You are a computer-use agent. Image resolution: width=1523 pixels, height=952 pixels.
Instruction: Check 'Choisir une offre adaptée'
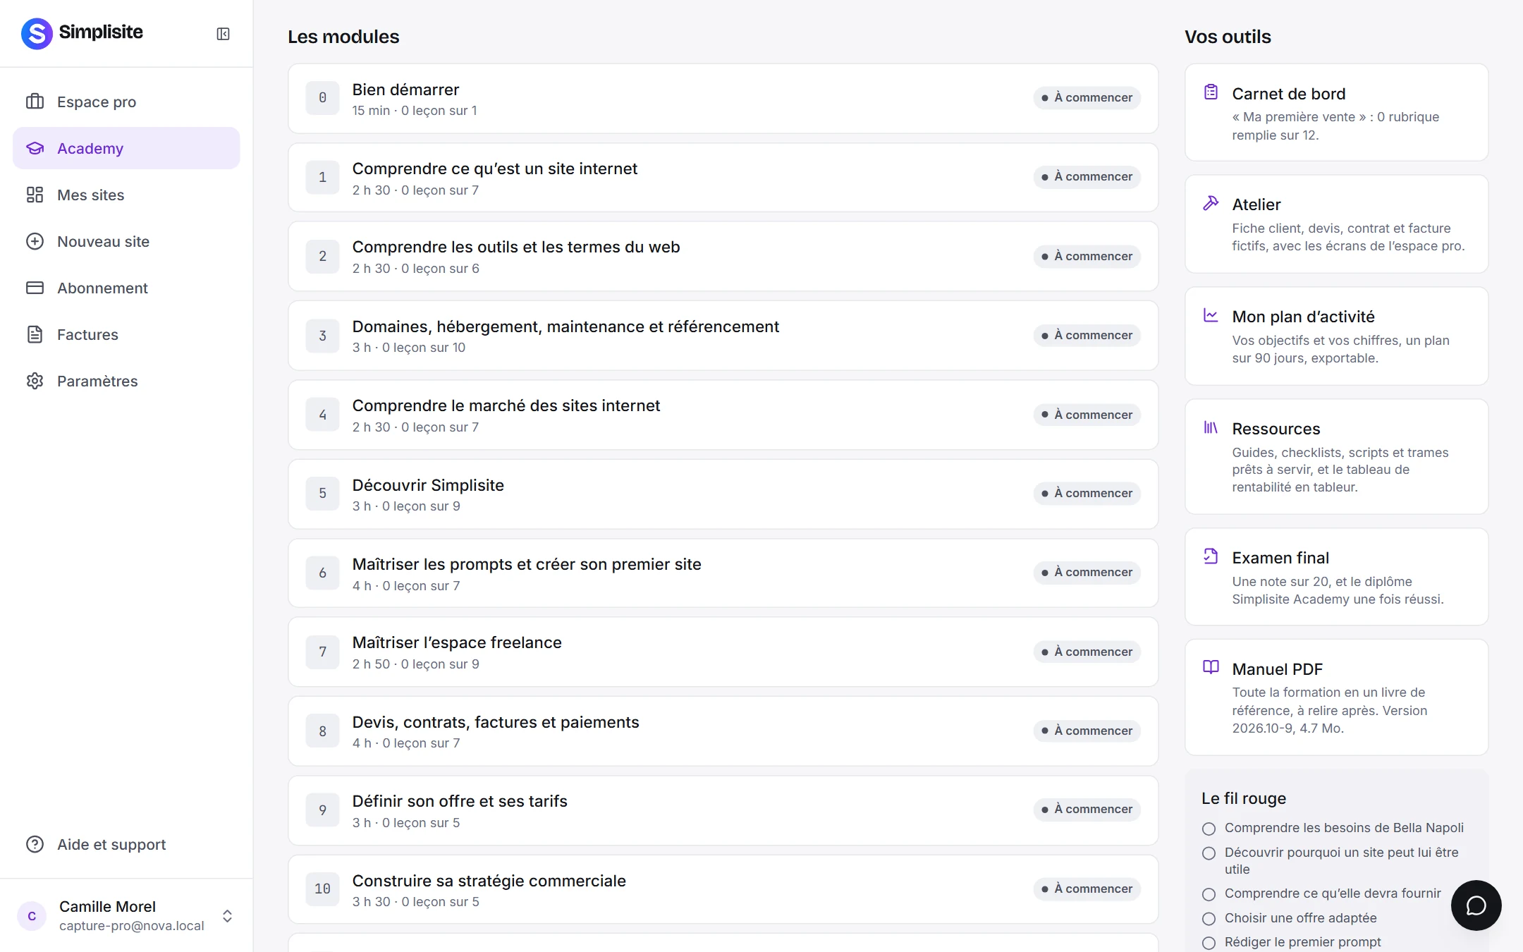[1209, 919]
